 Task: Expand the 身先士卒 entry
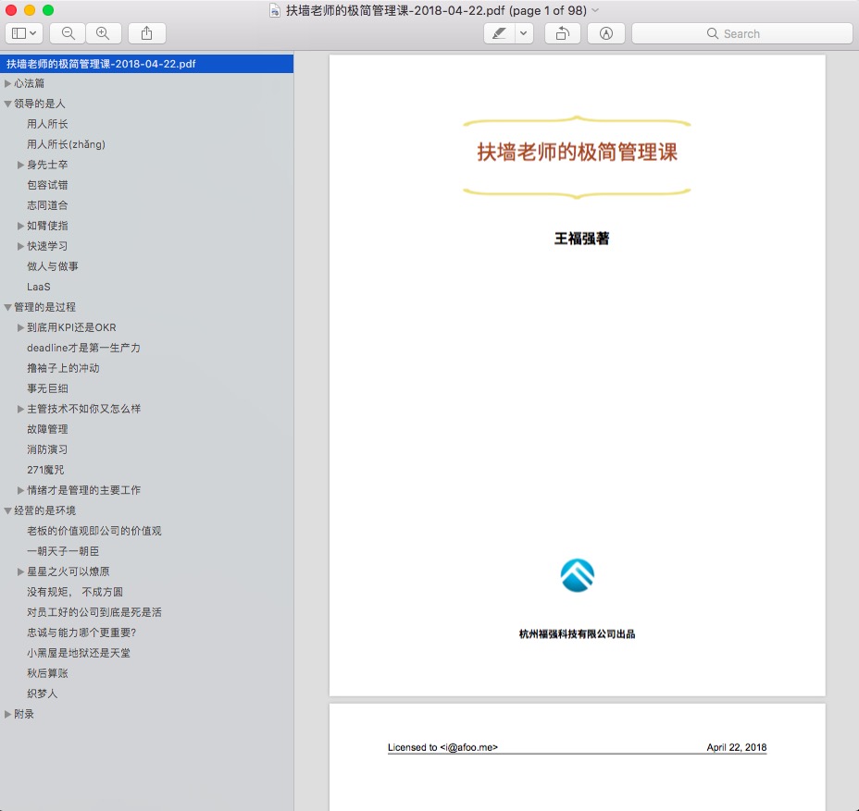coord(20,165)
